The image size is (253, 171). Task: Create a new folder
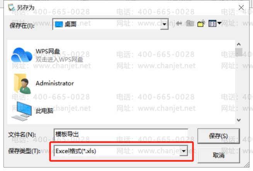tap(201, 24)
